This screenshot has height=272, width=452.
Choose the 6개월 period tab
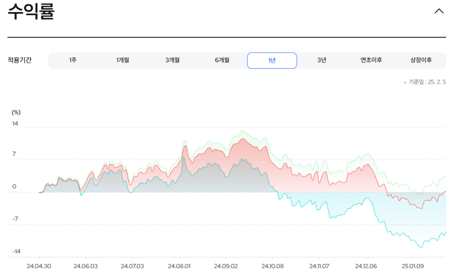pyautogui.click(x=222, y=60)
